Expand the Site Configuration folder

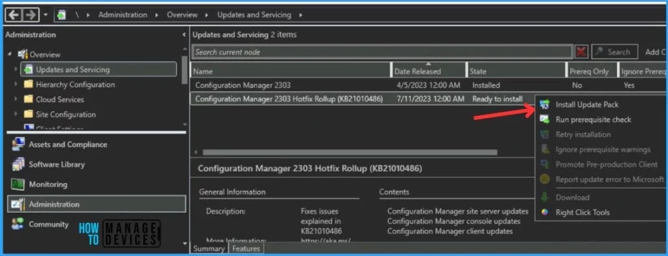[x=16, y=114]
